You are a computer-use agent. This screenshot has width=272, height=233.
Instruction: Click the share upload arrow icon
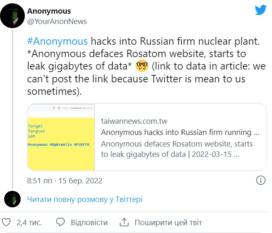[124, 222]
